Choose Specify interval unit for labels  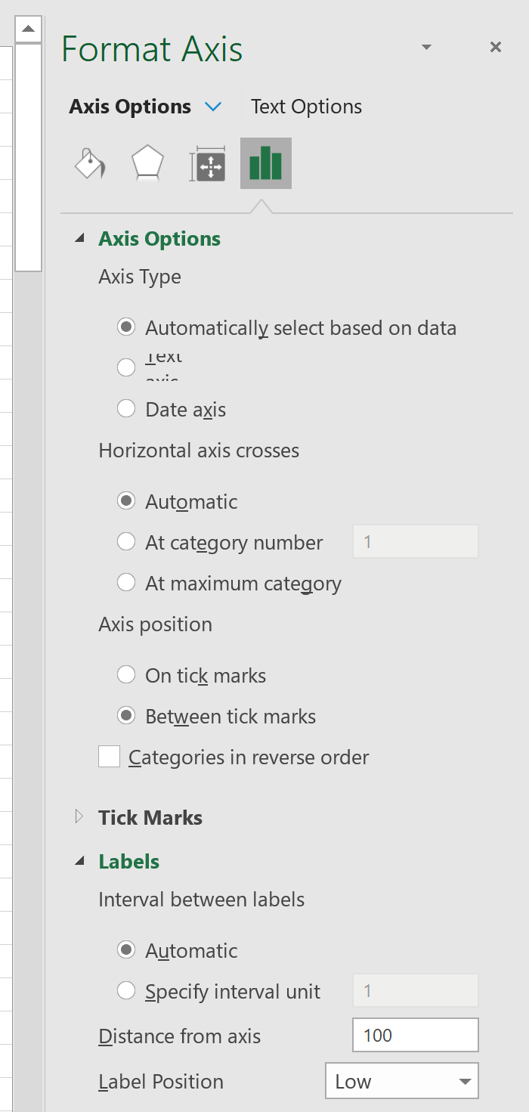tap(126, 990)
